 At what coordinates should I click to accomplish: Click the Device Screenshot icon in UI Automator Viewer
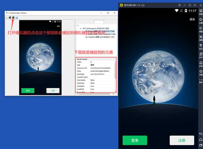10,18
